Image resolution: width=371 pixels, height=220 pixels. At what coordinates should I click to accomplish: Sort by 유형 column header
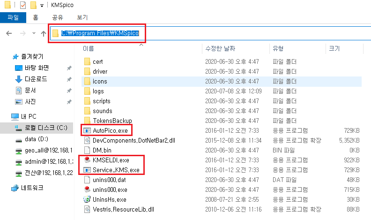278,48
